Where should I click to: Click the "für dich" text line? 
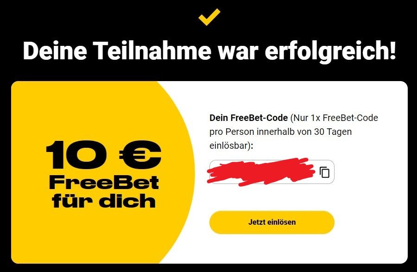[x=104, y=200]
